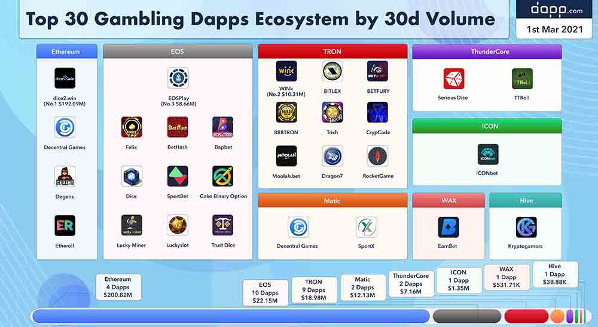Screen dimensions: 598x327
Task: Click the dice2.win app icon
Action: [65, 78]
